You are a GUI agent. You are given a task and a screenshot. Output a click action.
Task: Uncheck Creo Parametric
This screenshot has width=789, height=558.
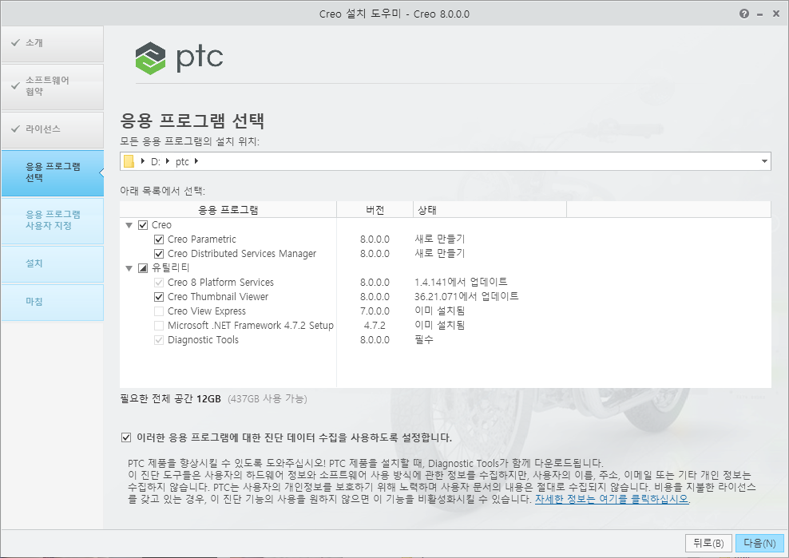point(159,239)
